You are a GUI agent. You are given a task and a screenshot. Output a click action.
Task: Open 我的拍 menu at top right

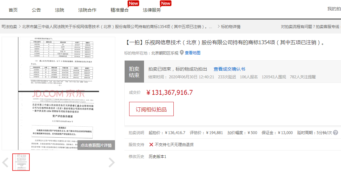(334, 9)
